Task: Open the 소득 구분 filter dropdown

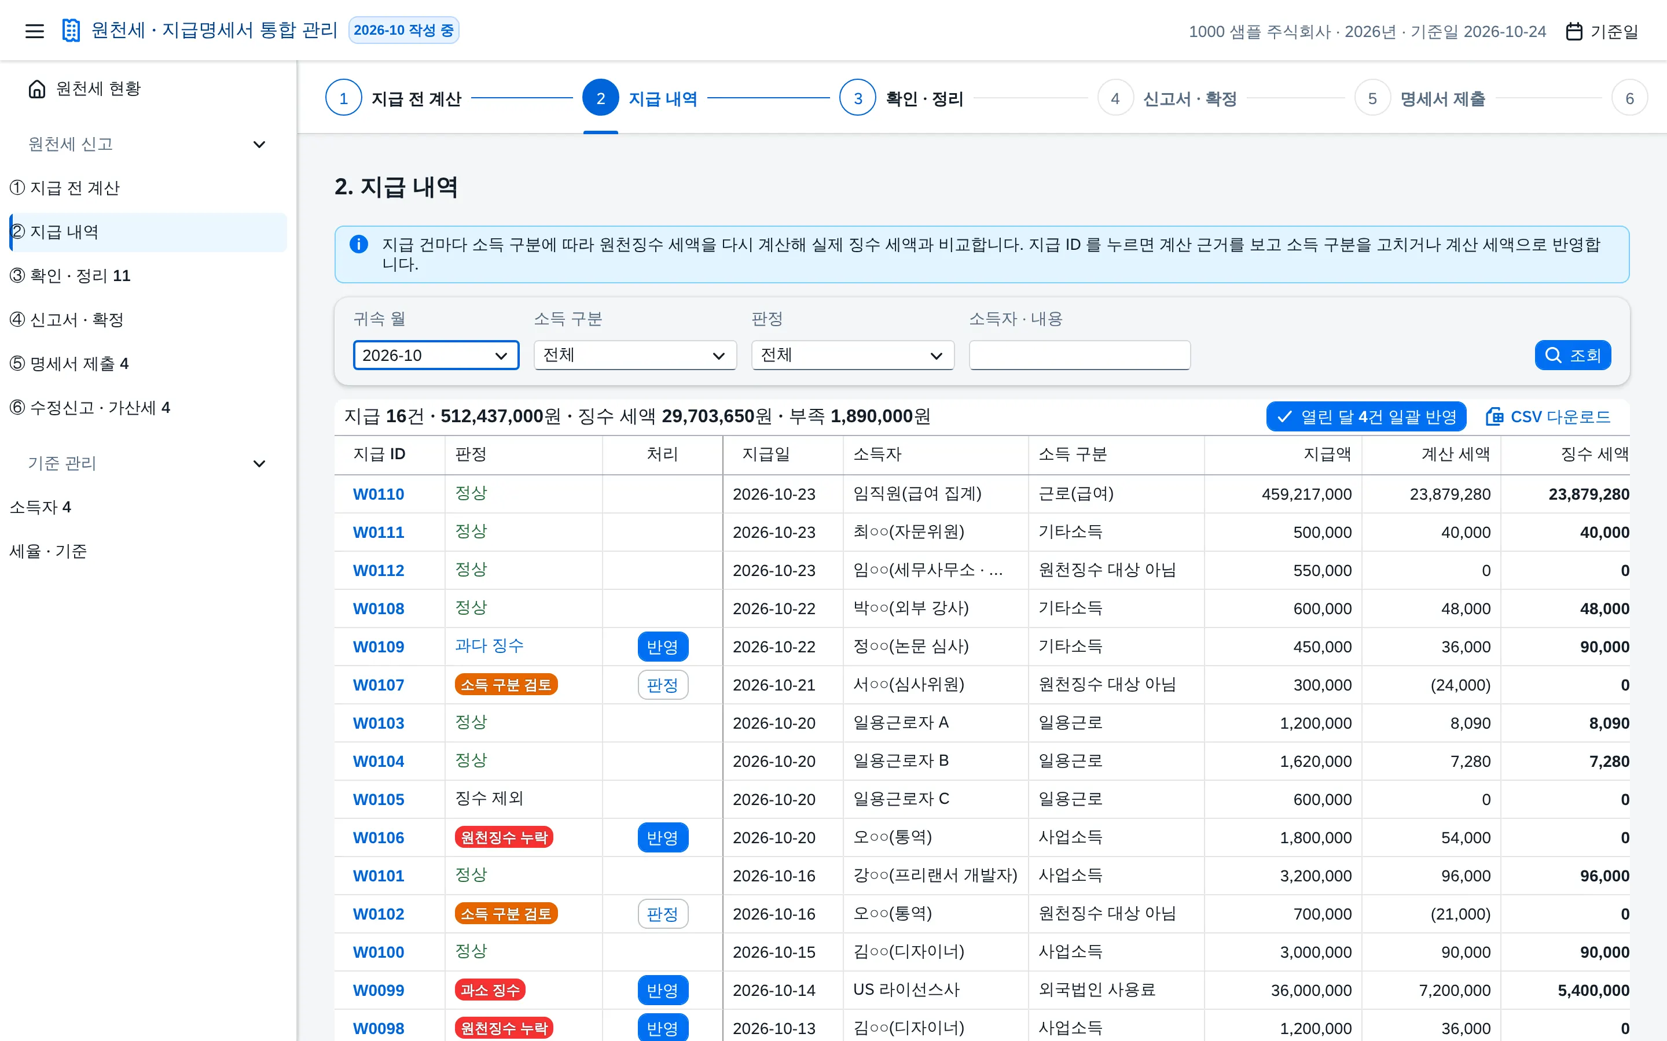Action: pos(635,355)
